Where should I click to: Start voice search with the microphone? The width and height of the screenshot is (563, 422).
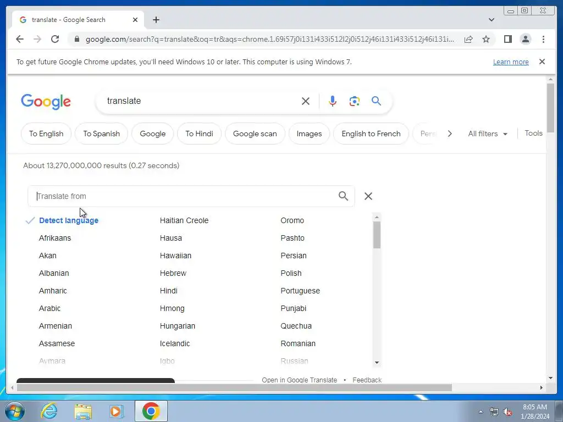pyautogui.click(x=333, y=101)
